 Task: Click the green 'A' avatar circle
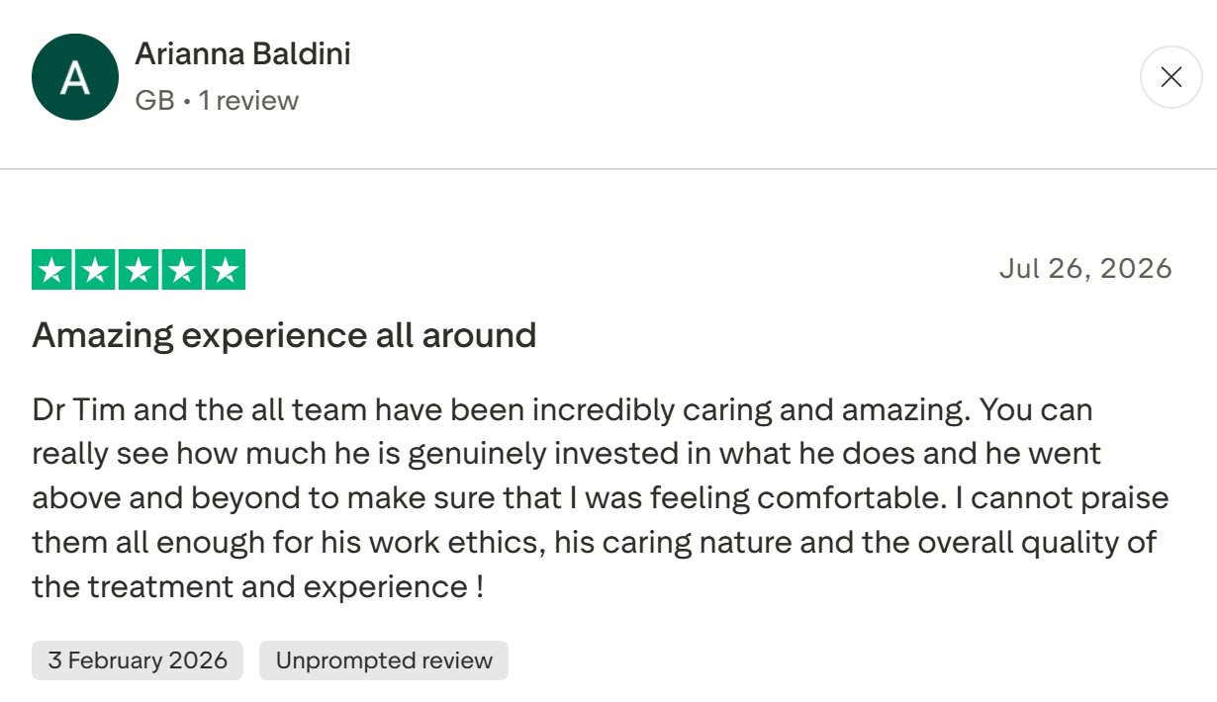click(75, 77)
